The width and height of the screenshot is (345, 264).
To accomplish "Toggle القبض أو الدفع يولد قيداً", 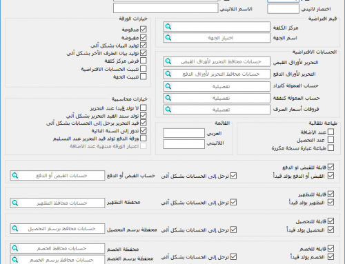I will 331,176.
